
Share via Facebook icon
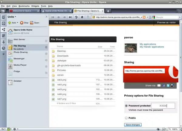point(164,86)
